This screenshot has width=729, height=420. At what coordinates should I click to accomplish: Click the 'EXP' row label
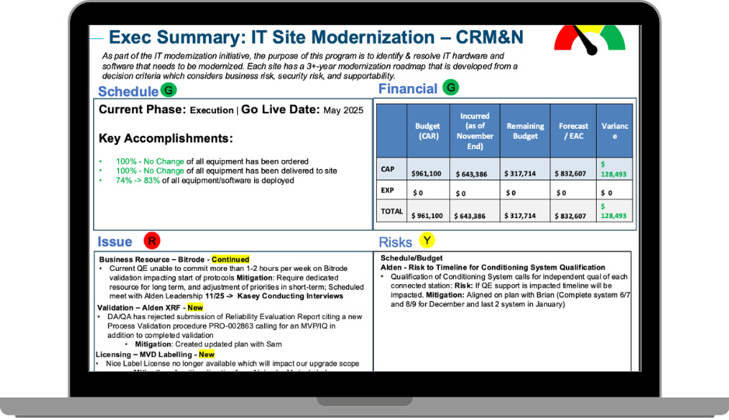click(x=387, y=190)
